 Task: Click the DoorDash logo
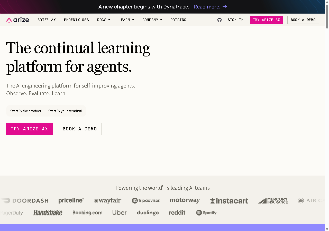point(24,200)
